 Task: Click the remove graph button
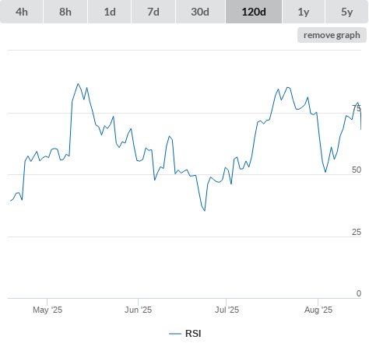tap(332, 35)
